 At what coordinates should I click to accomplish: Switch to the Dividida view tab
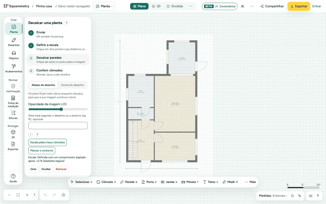pyautogui.click(x=175, y=6)
